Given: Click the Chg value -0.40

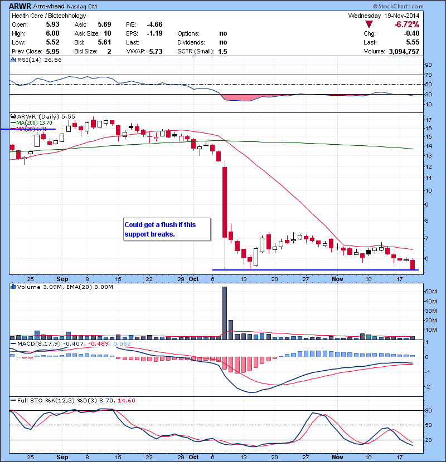Looking at the screenshot, I should point(412,33).
